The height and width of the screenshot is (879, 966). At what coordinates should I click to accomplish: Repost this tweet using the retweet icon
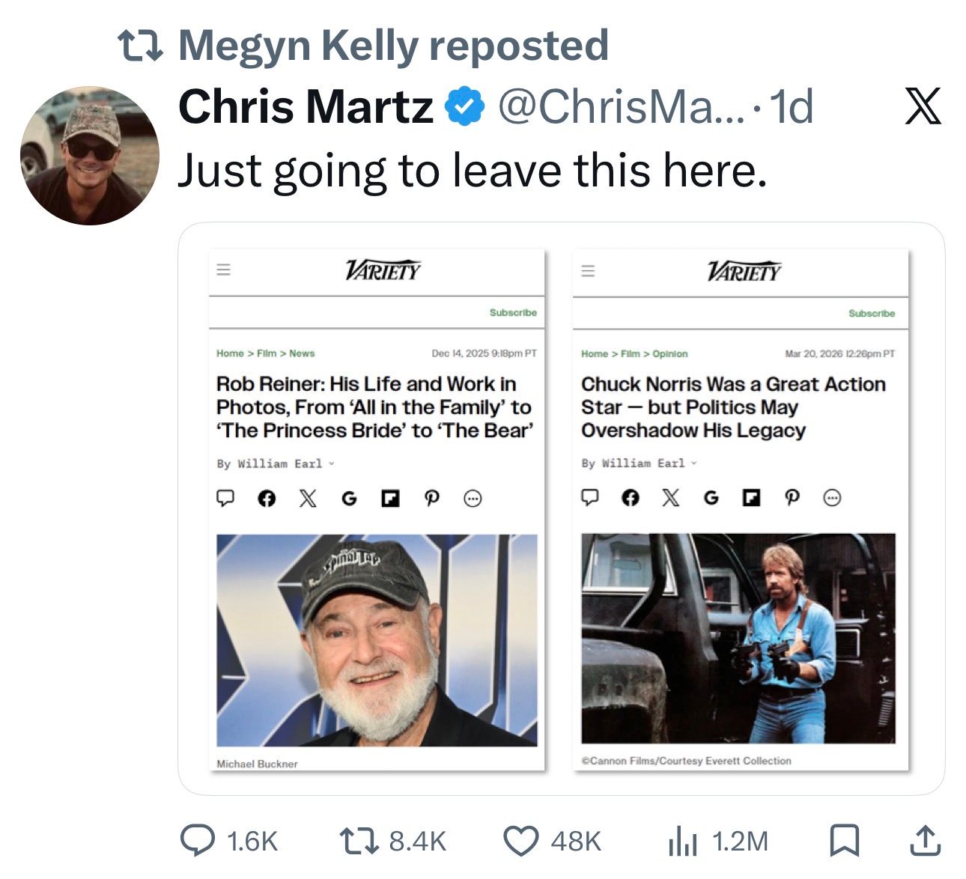359,840
